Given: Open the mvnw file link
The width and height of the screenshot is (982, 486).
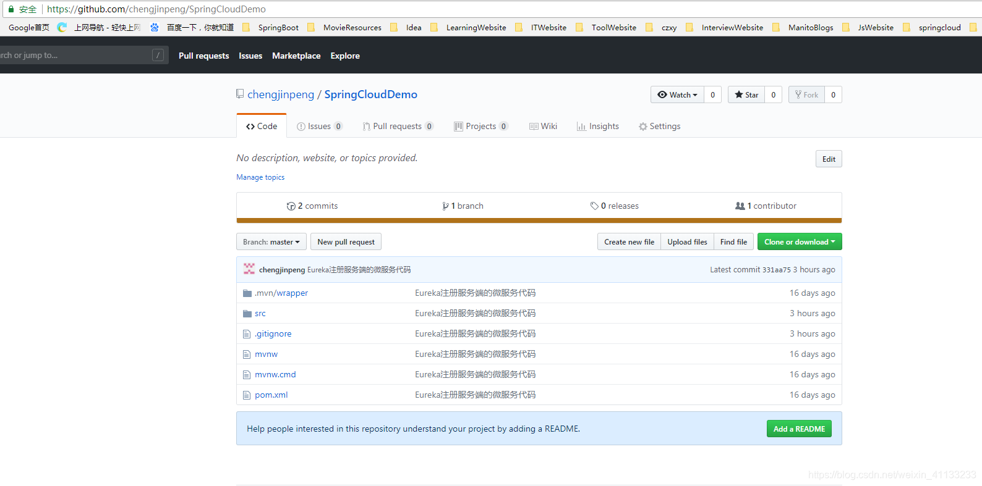Looking at the screenshot, I should click(266, 354).
